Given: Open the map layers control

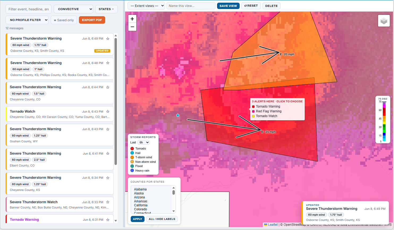Looking at the screenshot, I should click(384, 21).
